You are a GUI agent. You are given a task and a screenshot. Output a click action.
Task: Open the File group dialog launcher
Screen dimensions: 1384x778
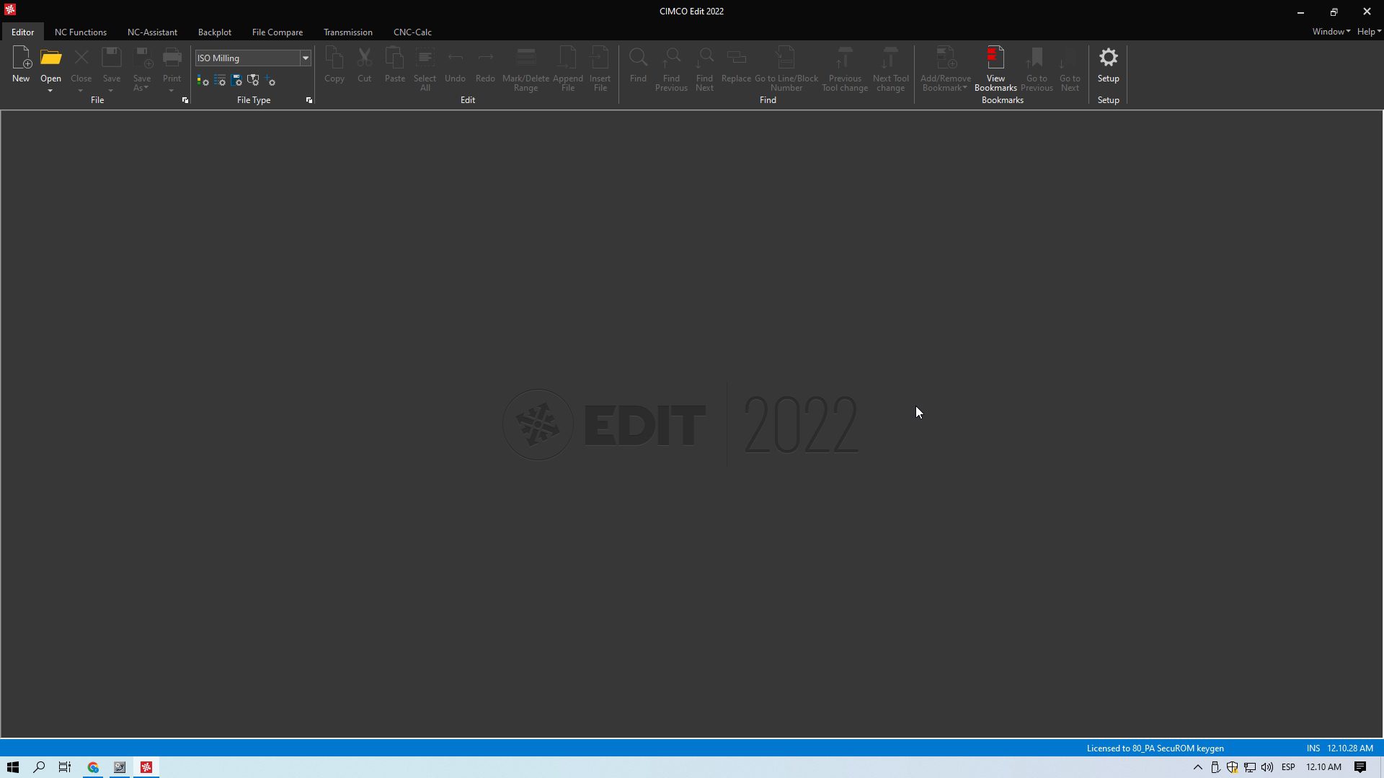pos(185,100)
